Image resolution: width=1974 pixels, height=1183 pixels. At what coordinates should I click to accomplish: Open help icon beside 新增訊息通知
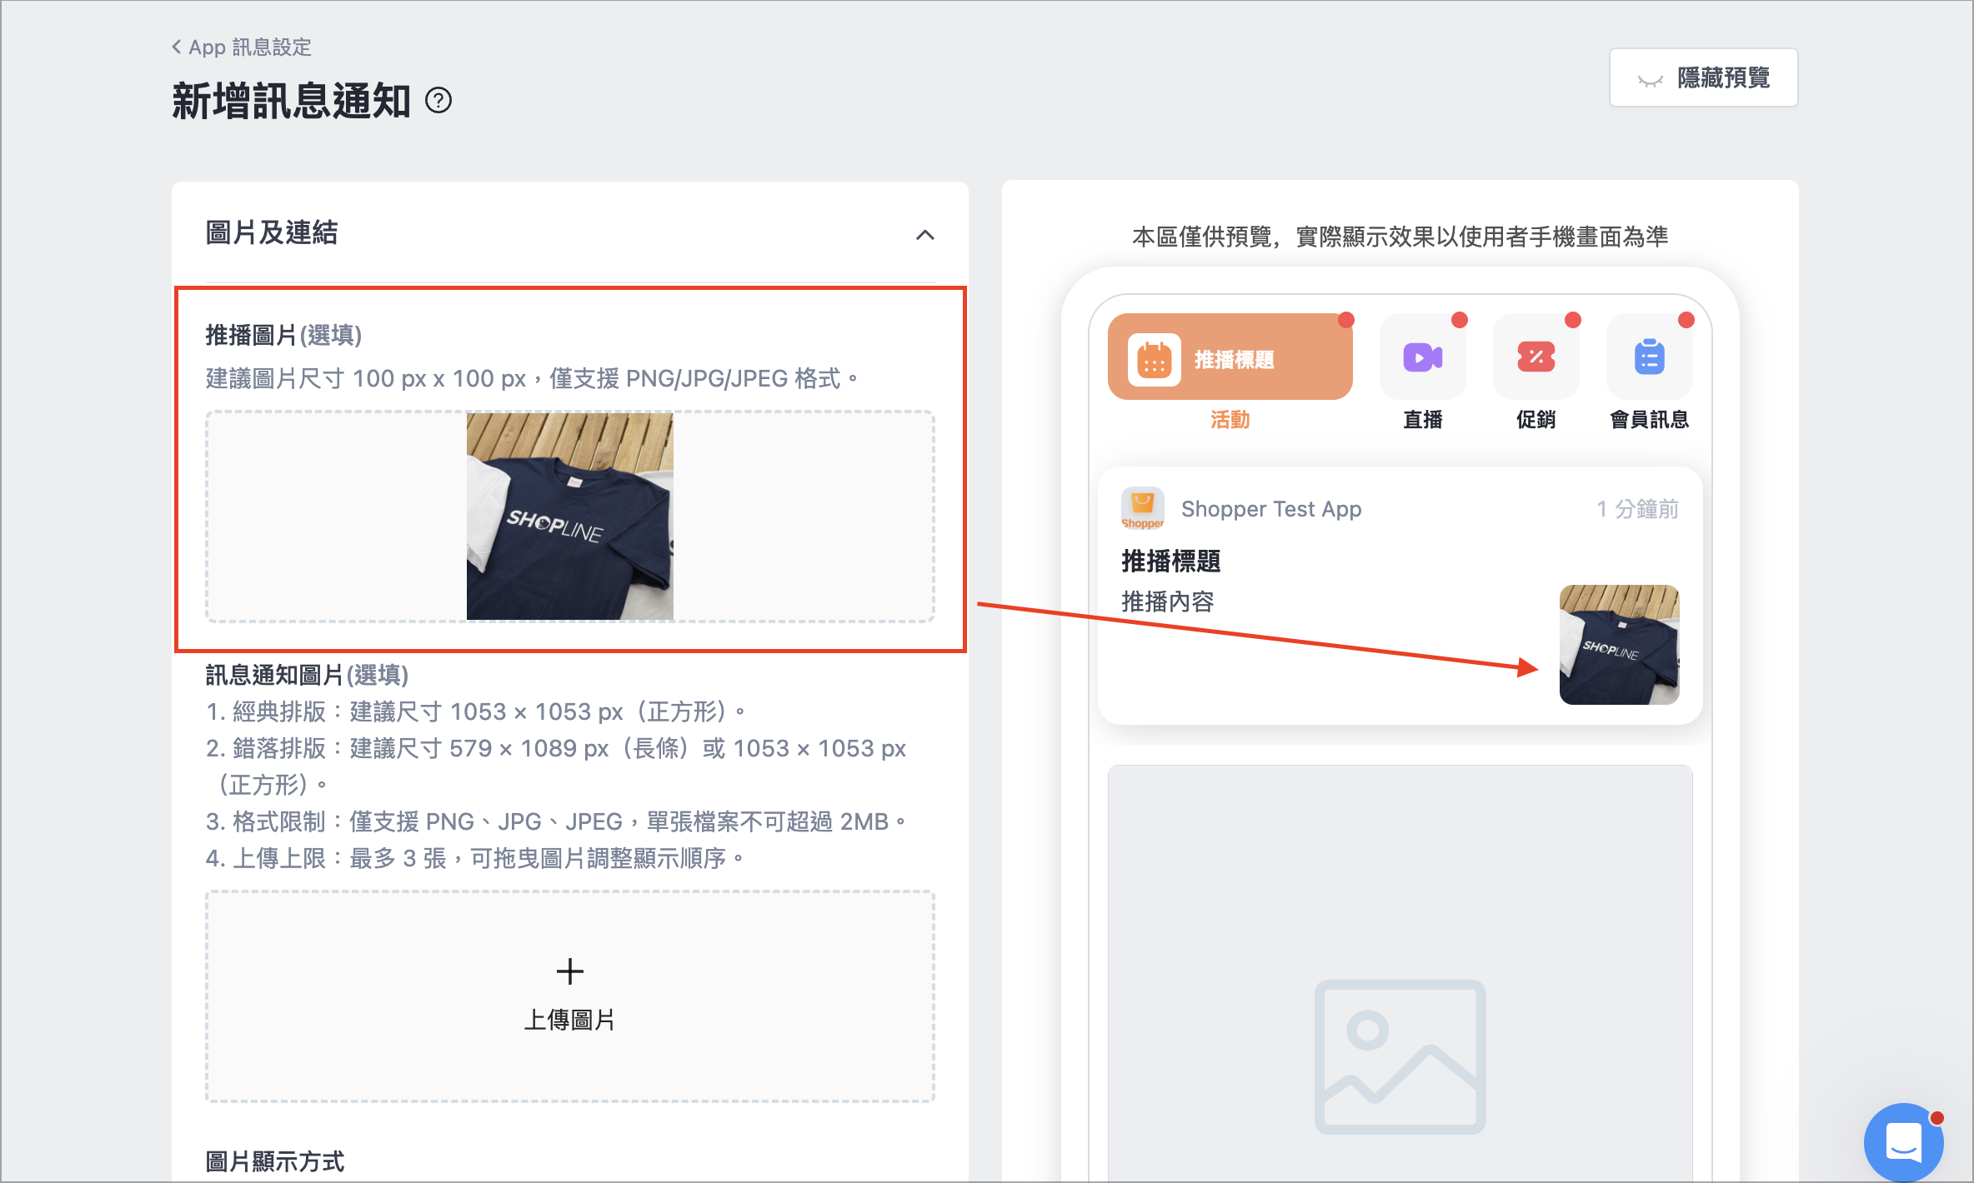438,101
